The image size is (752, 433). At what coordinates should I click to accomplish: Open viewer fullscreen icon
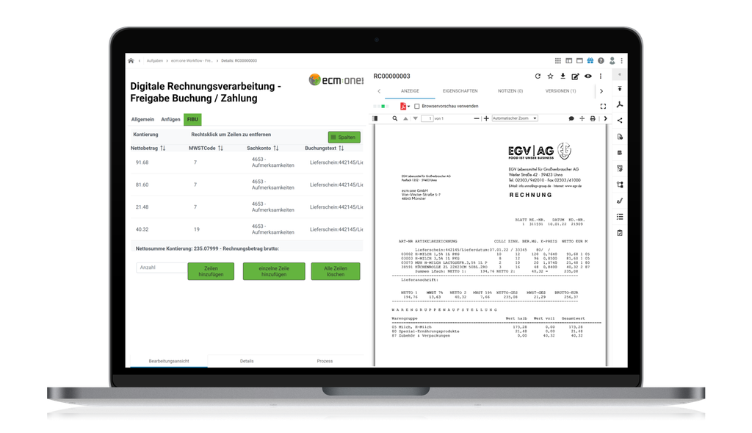pos(603,107)
